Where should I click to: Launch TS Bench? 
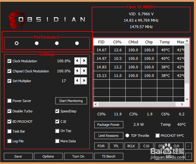tap(109, 156)
